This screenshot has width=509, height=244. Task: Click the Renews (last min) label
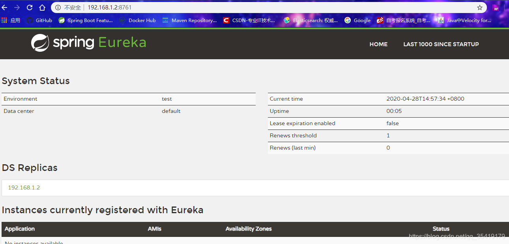(x=293, y=148)
